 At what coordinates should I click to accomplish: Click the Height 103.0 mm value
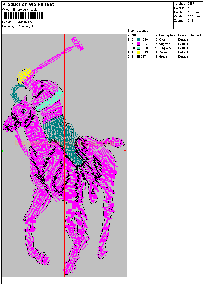(194, 12)
